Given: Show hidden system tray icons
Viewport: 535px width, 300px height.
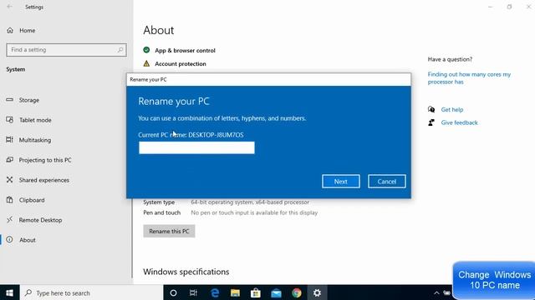Looking at the screenshot, I should (x=436, y=292).
